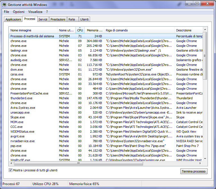Click the vertical scrollbar thumb
This screenshot has width=216, height=189.
[205, 56]
